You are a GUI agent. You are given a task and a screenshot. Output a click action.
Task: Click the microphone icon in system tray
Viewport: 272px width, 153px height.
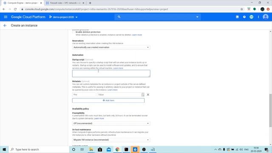click(x=224, y=149)
